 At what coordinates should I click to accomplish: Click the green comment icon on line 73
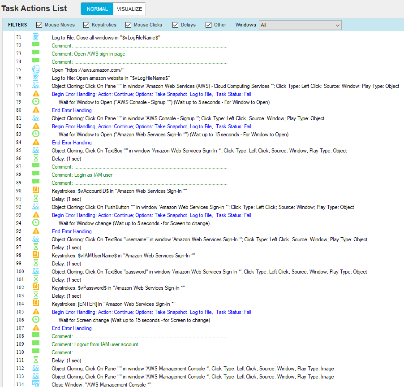[x=36, y=53]
